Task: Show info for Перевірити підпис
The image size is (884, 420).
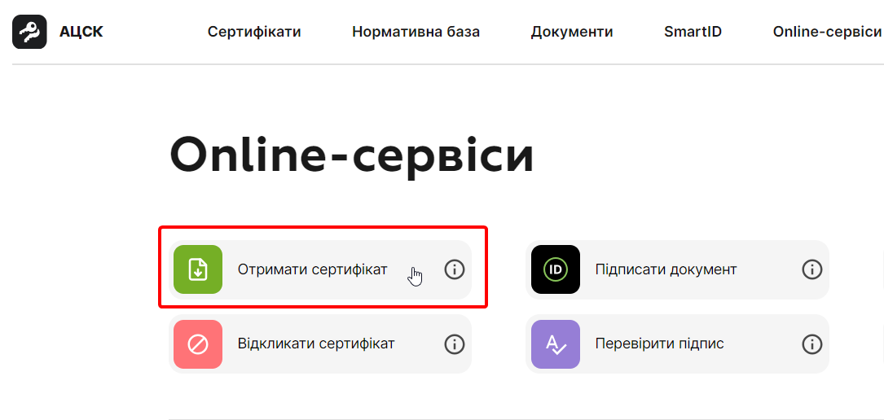Action: coord(812,344)
